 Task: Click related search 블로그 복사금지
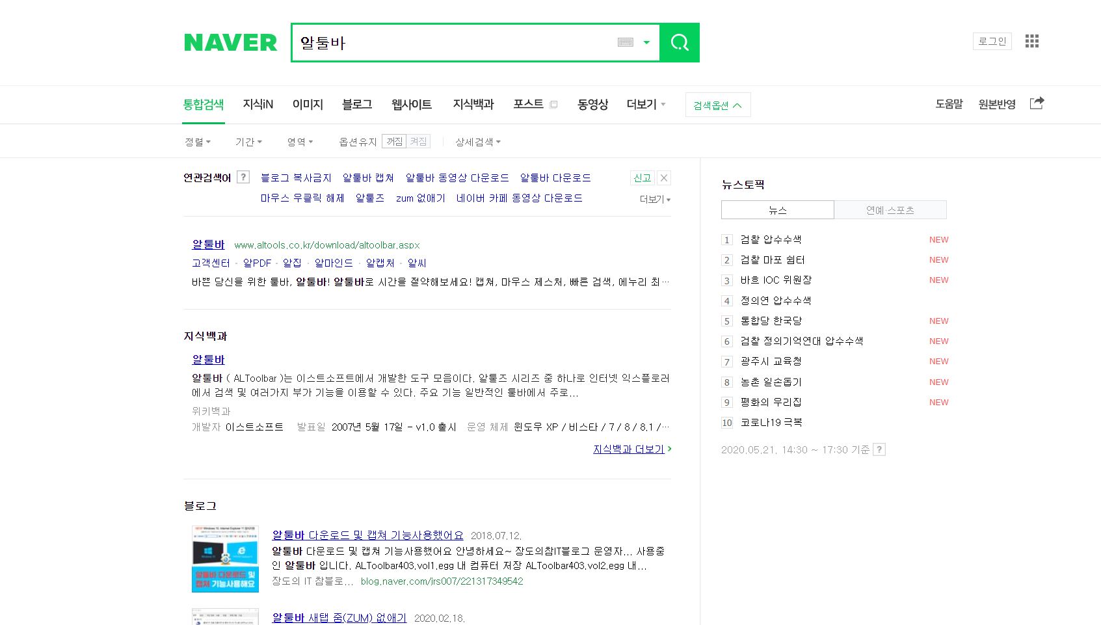(296, 178)
